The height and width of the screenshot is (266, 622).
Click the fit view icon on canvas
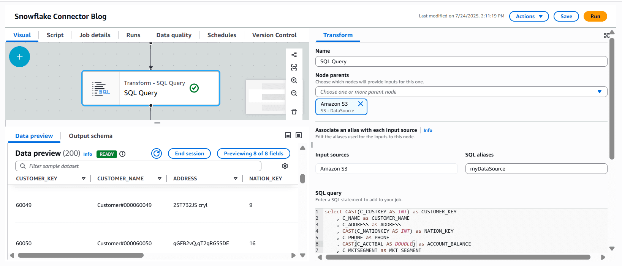(294, 67)
